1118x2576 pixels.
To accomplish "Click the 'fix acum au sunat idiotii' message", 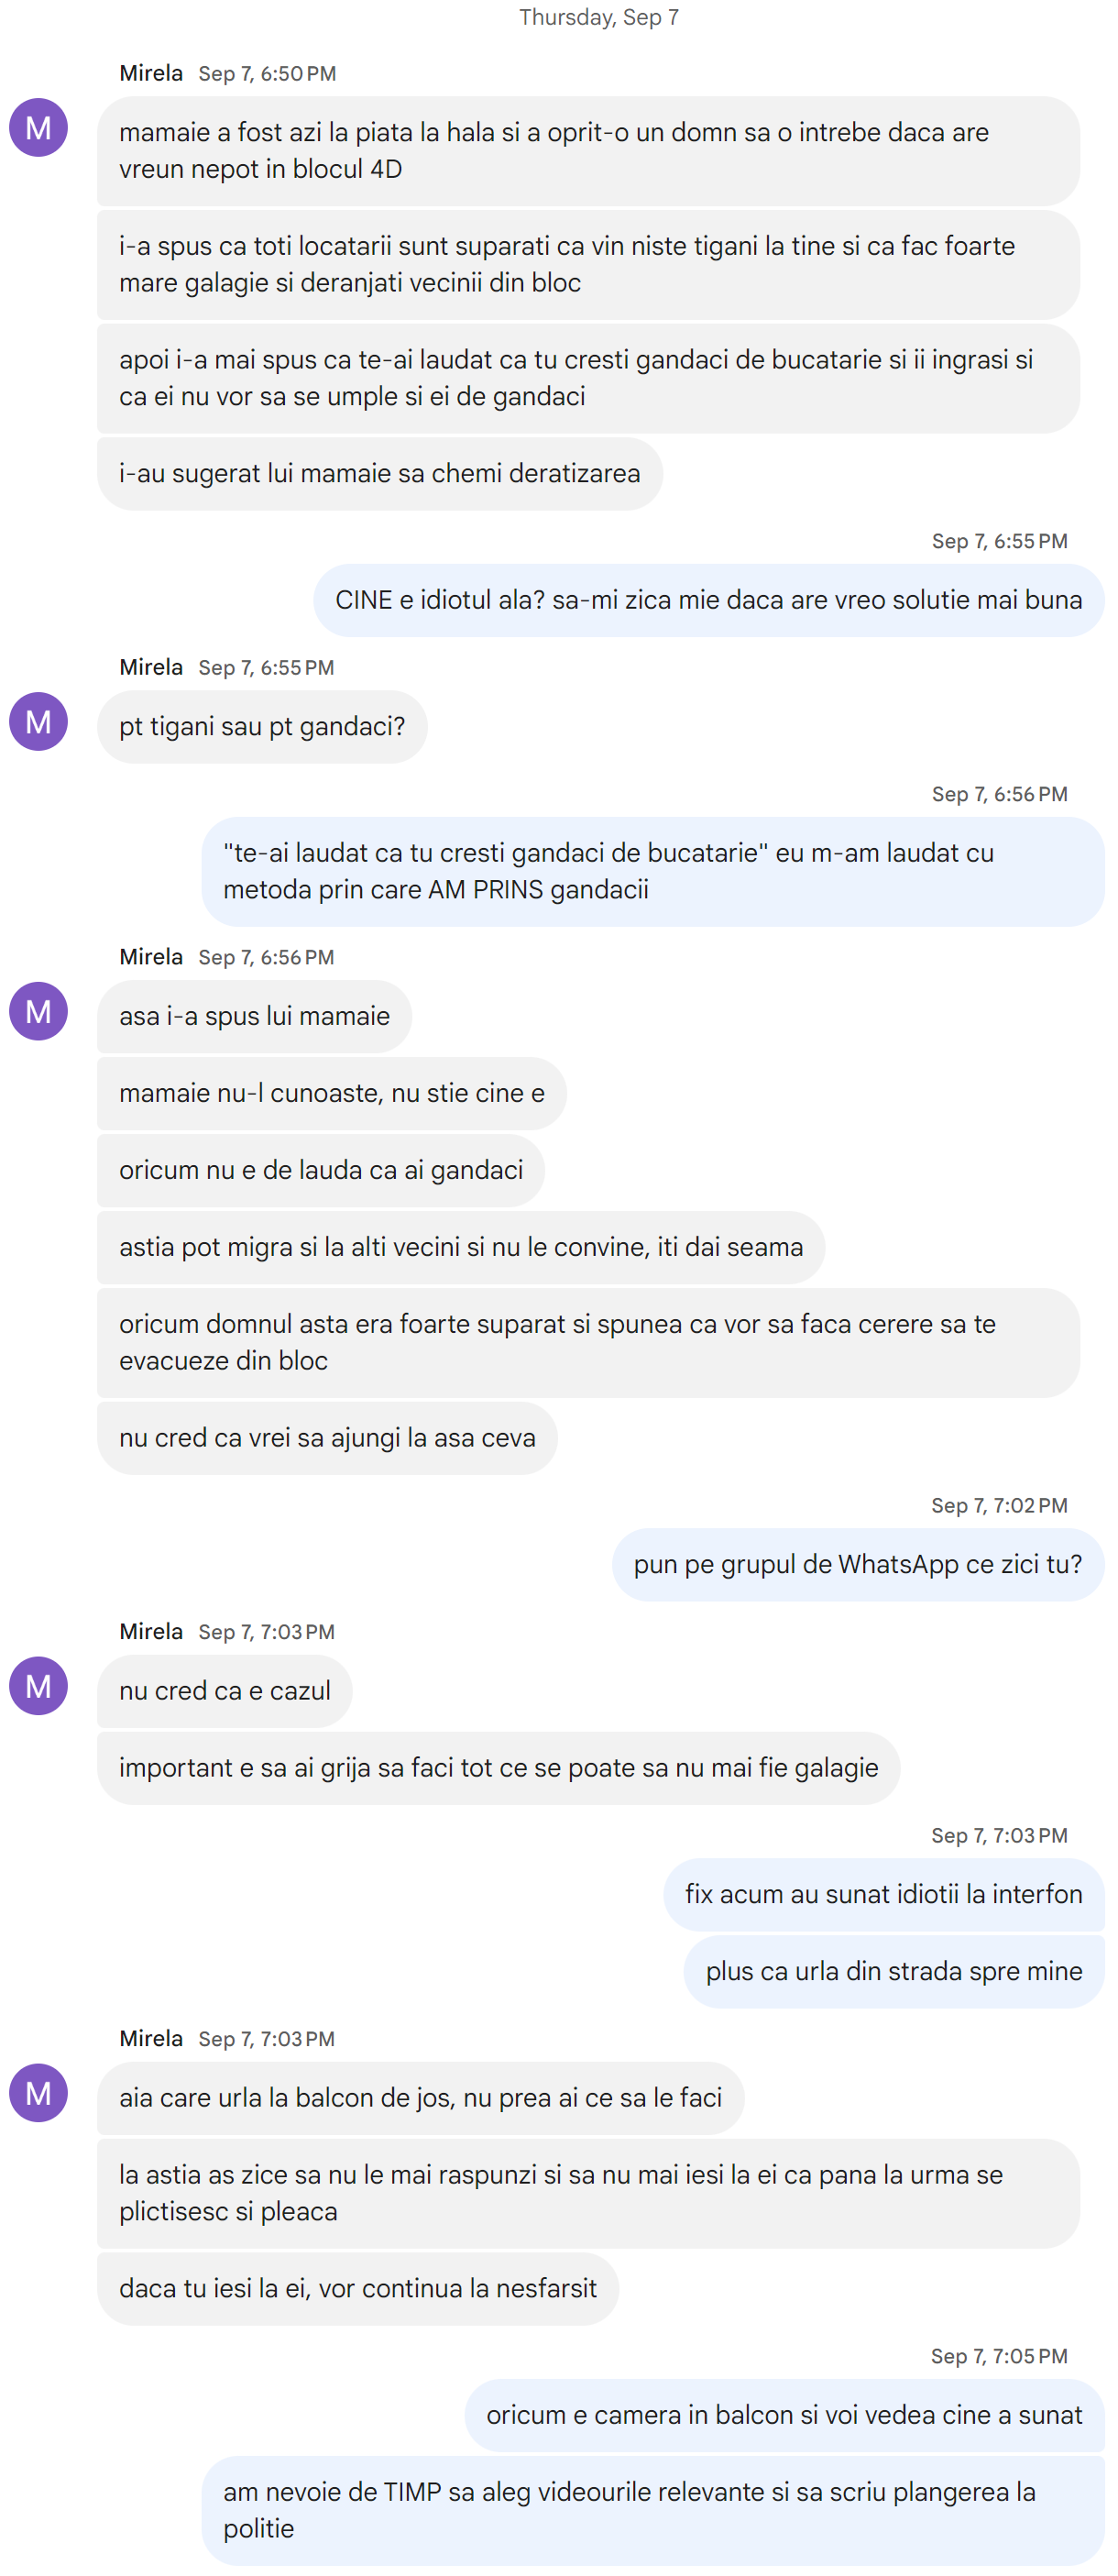I will (x=884, y=1894).
